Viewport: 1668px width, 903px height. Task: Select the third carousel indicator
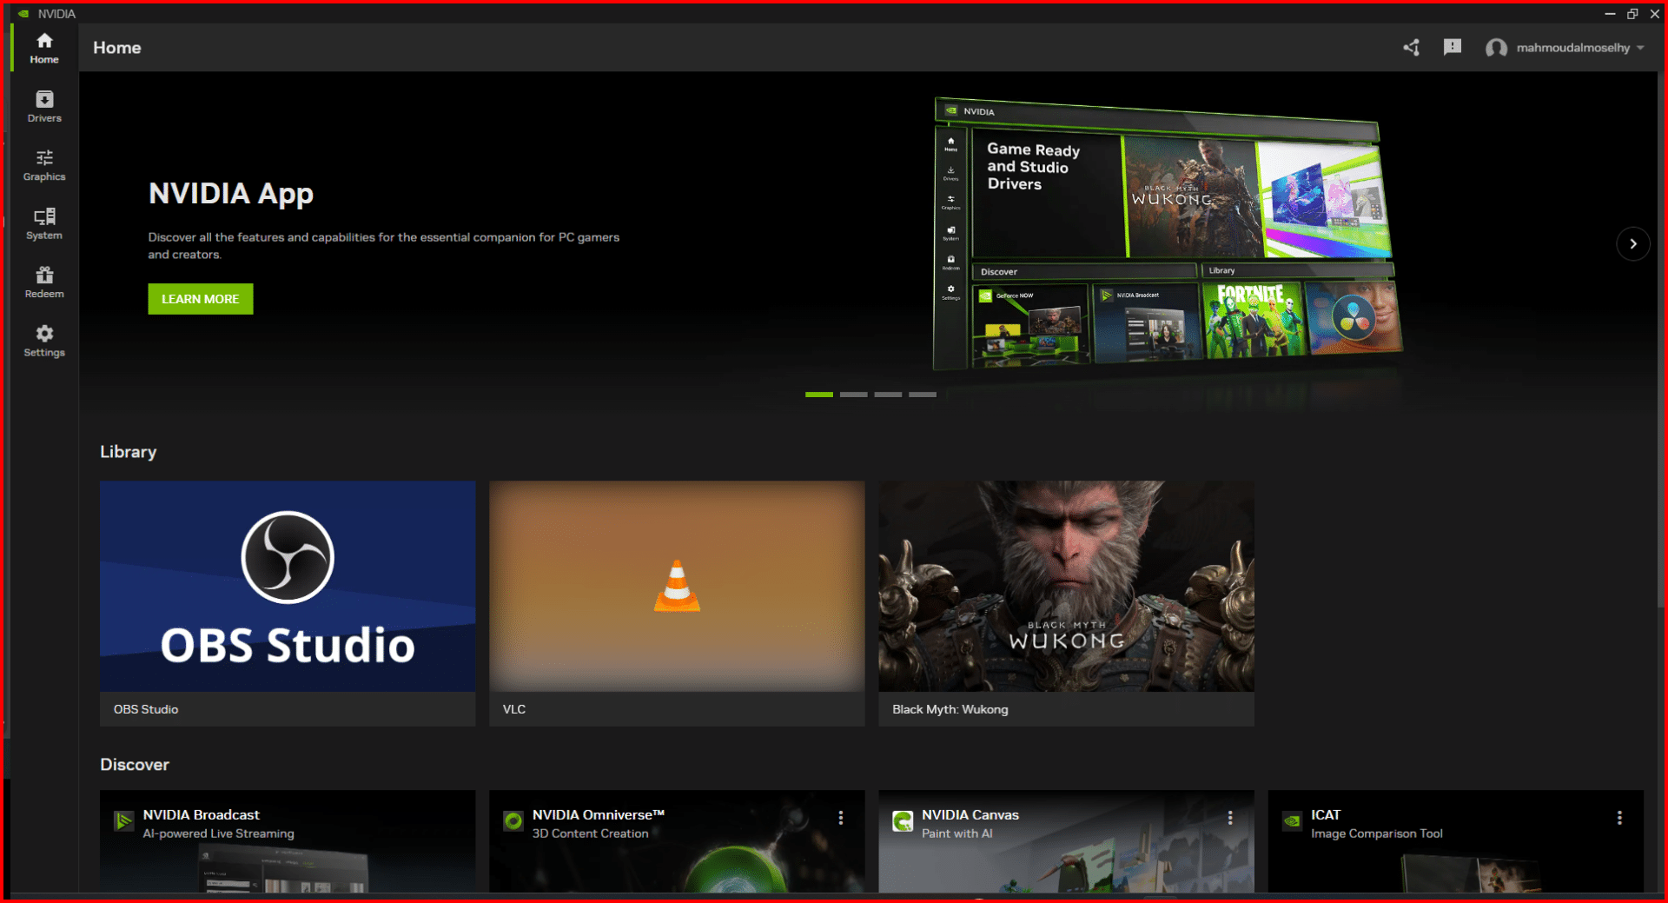888,395
